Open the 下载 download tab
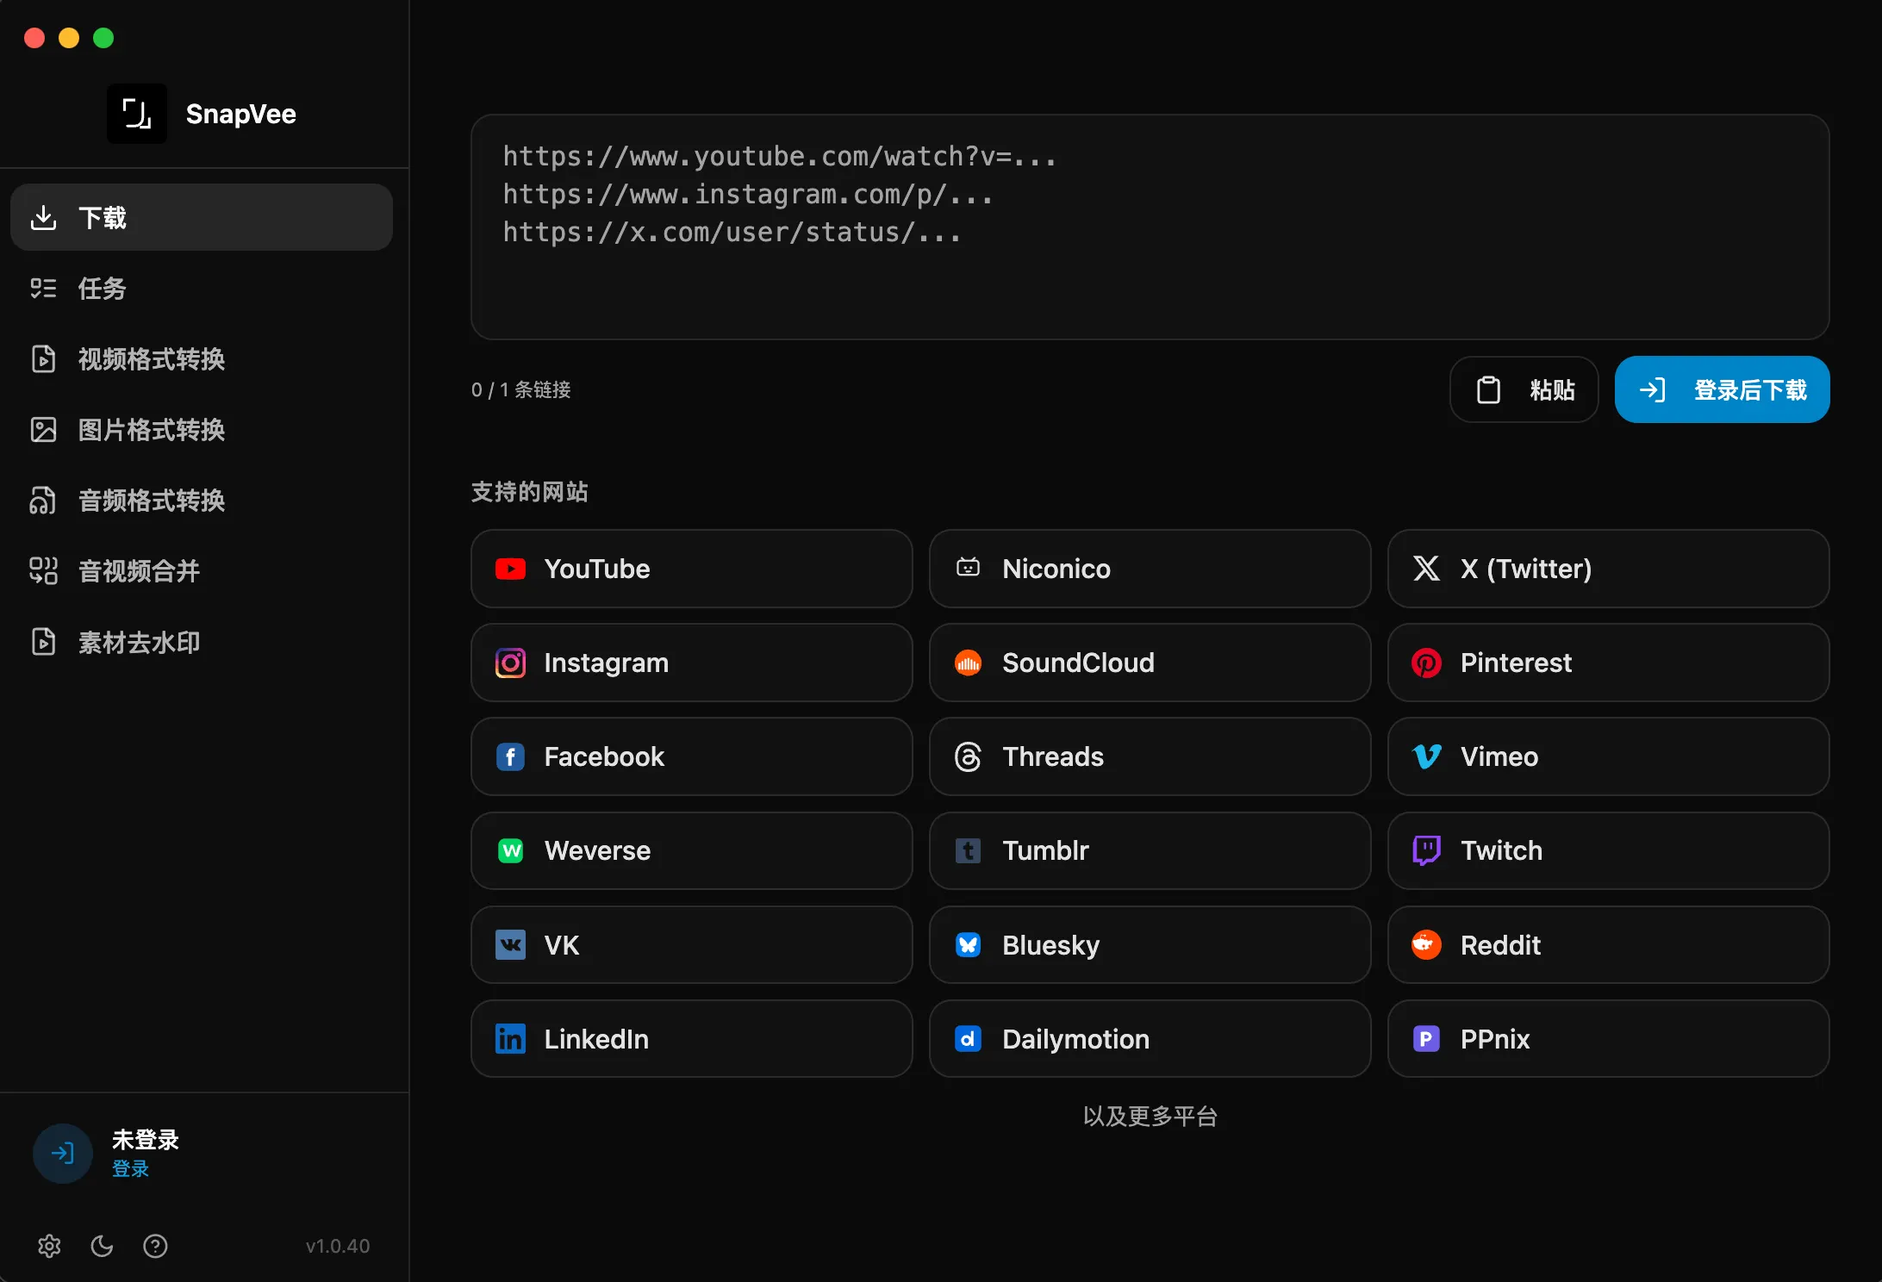This screenshot has height=1282, width=1882. 202,217
